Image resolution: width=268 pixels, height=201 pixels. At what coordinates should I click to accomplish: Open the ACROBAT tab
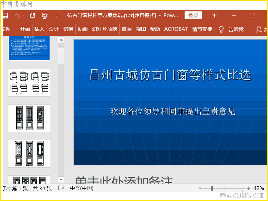click(176, 29)
